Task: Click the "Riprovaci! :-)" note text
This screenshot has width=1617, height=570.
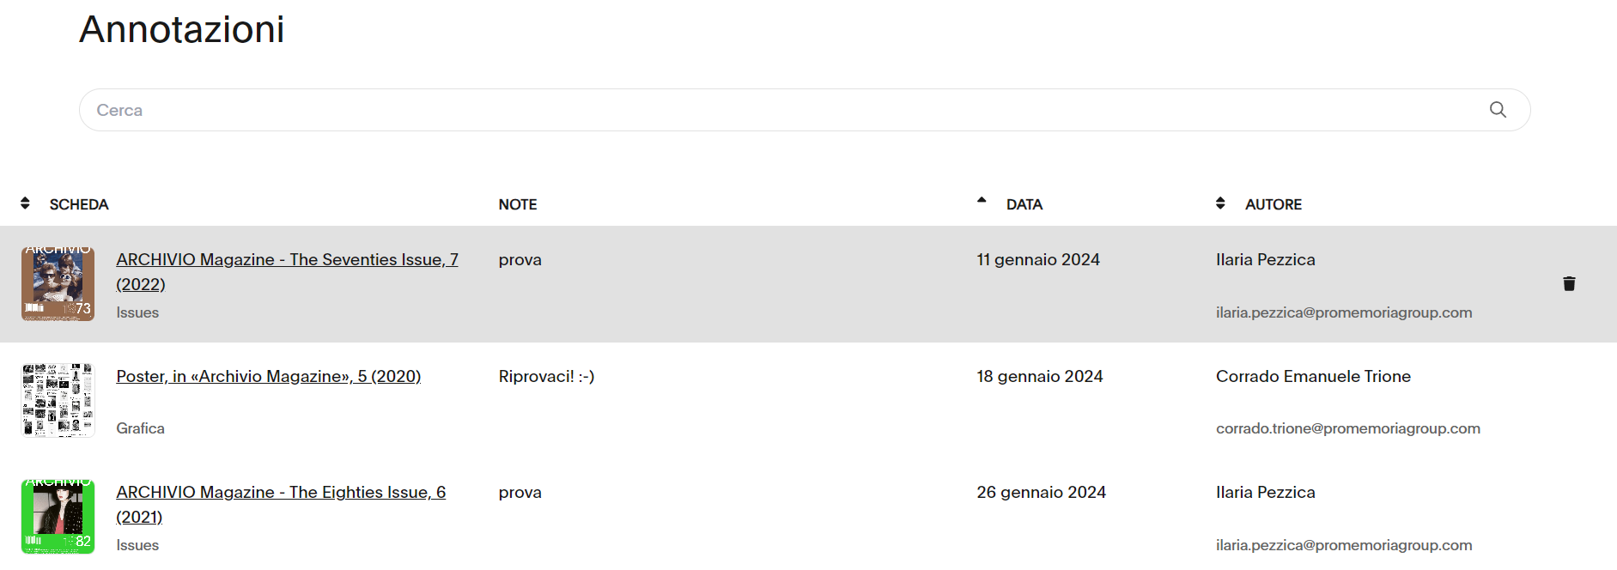Action: pyautogui.click(x=546, y=376)
